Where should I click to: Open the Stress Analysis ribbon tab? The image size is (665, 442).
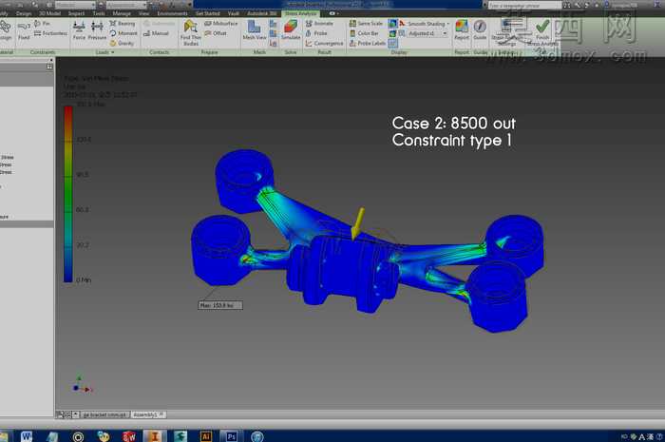(301, 13)
